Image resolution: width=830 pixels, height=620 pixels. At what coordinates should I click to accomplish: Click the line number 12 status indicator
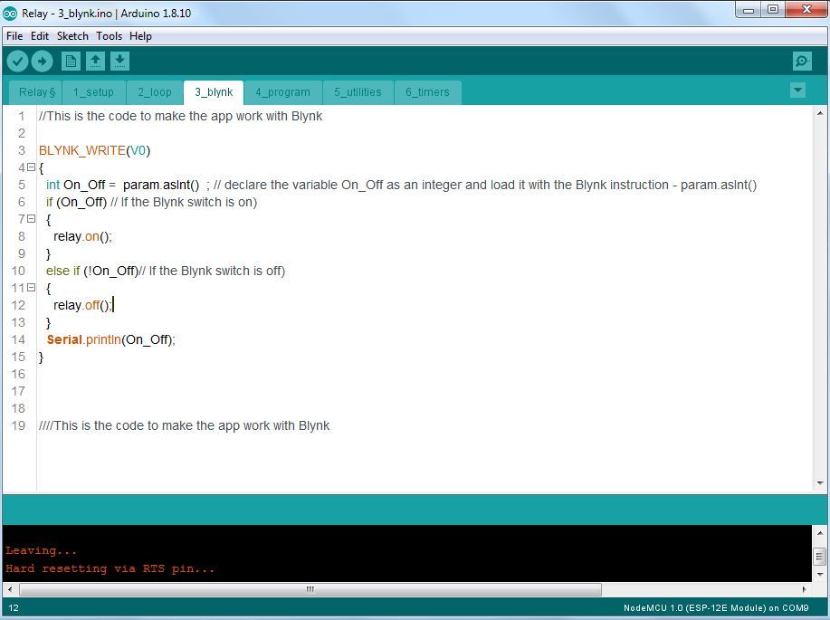coord(14,608)
